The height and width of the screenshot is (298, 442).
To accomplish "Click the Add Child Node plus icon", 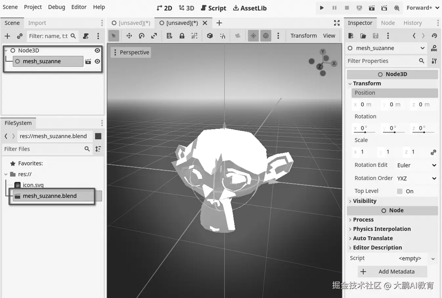I will coord(8,36).
